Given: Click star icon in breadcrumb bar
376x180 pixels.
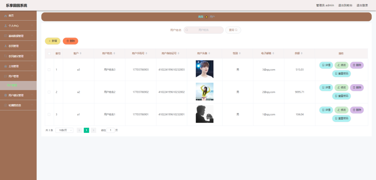Looking at the screenshot, I should click(x=206, y=17).
